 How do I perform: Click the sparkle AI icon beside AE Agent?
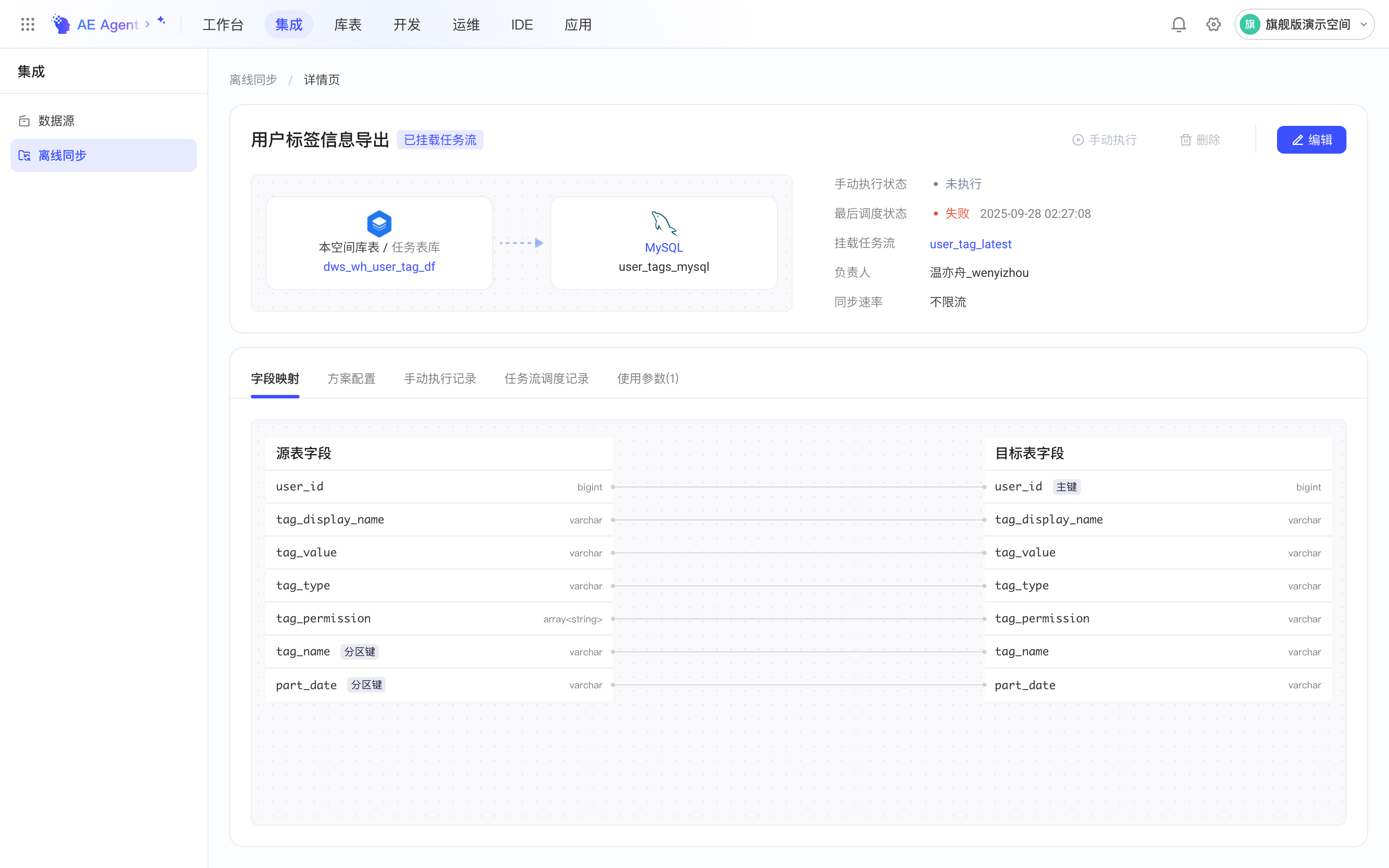[161, 21]
